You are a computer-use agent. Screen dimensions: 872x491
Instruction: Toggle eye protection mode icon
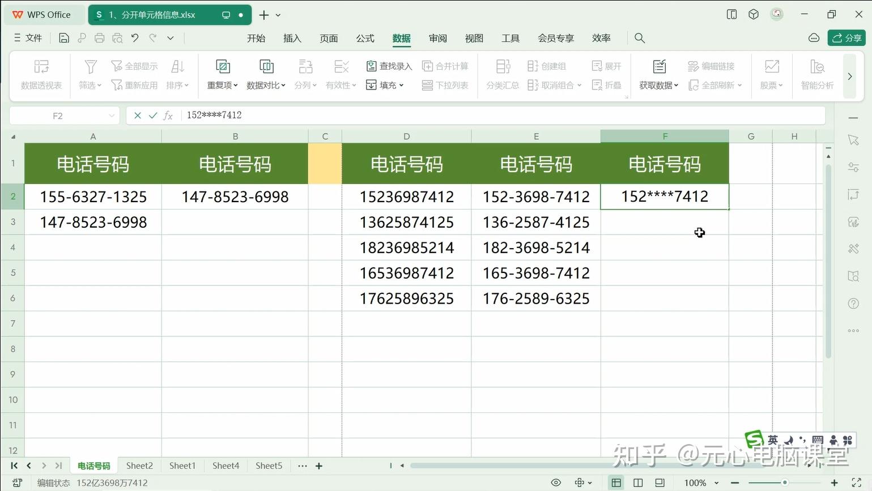click(x=556, y=483)
